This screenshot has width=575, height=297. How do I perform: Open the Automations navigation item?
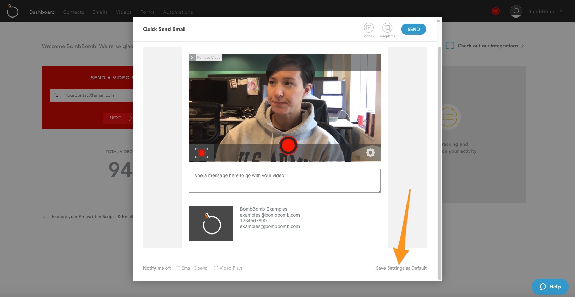click(178, 12)
